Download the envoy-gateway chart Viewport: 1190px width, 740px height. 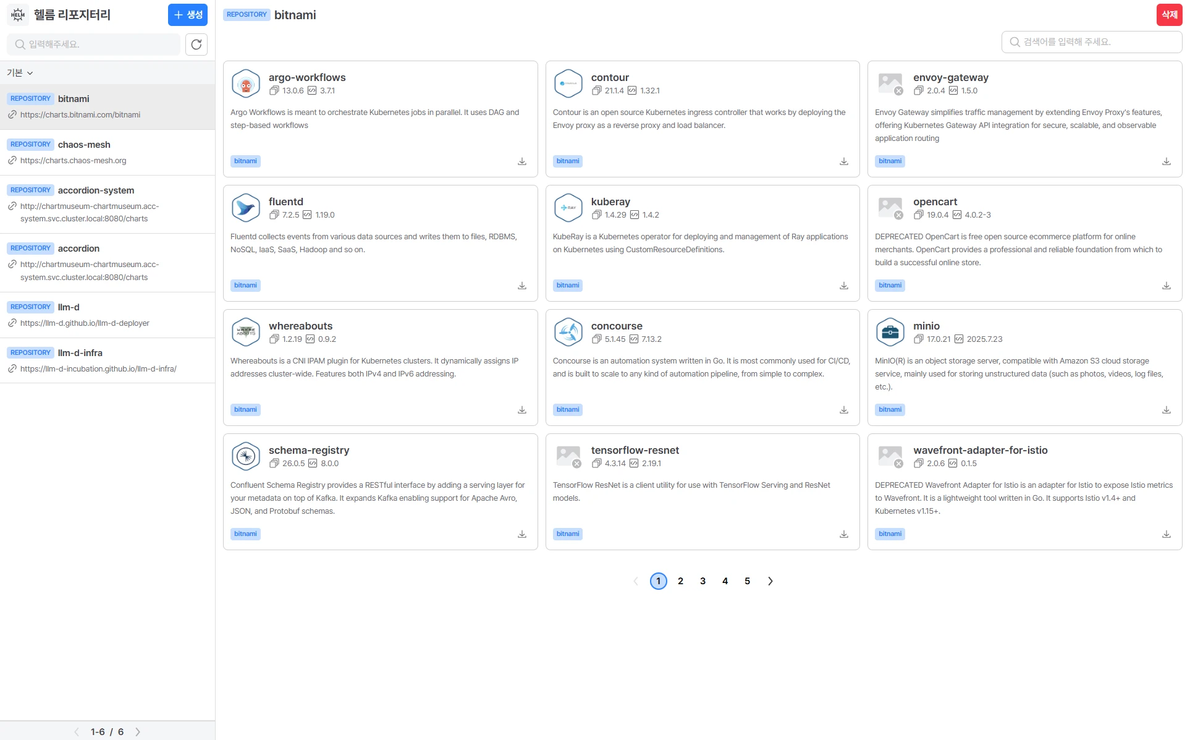[x=1167, y=161]
